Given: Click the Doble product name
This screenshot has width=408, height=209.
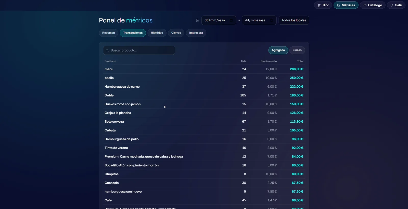Looking at the screenshot, I should 109,95.
